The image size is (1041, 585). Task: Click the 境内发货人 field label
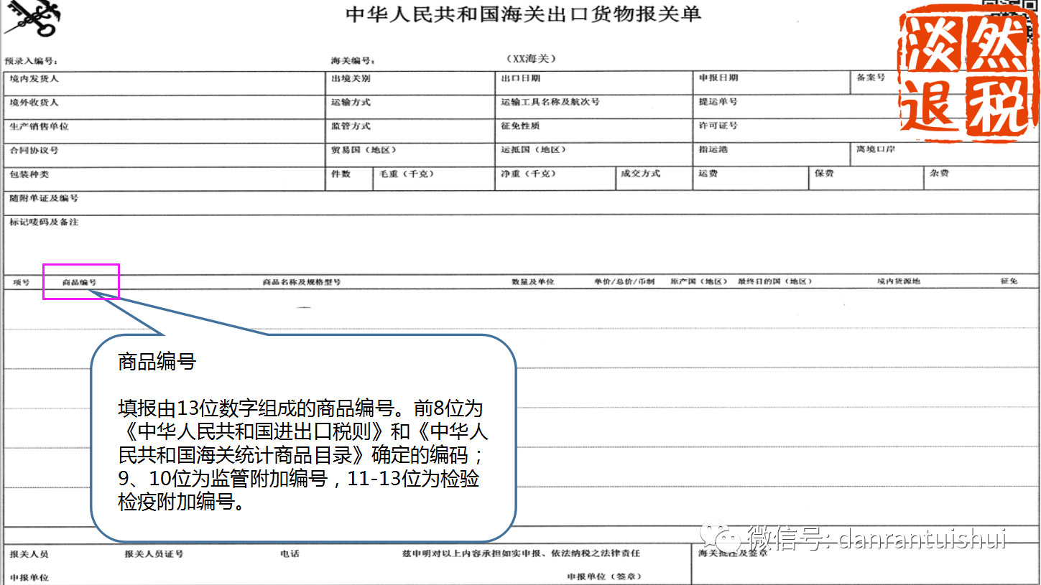point(34,78)
